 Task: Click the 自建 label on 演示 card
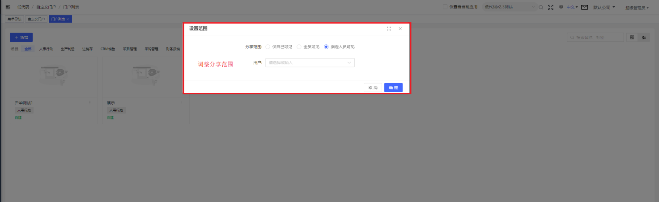[110, 118]
